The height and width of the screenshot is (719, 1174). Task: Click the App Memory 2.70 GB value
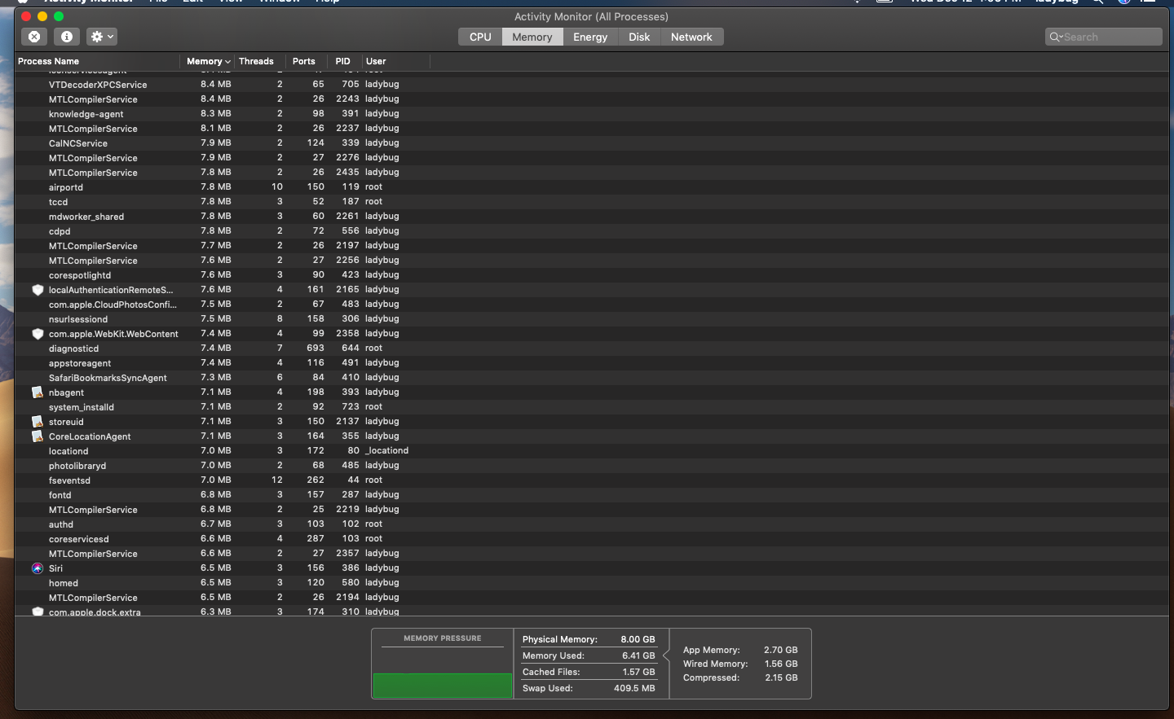781,650
